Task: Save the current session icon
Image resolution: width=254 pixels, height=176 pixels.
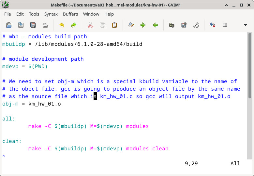Action: 184,25
